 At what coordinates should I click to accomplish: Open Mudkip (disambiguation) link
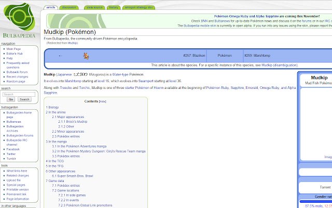click(x=280, y=66)
